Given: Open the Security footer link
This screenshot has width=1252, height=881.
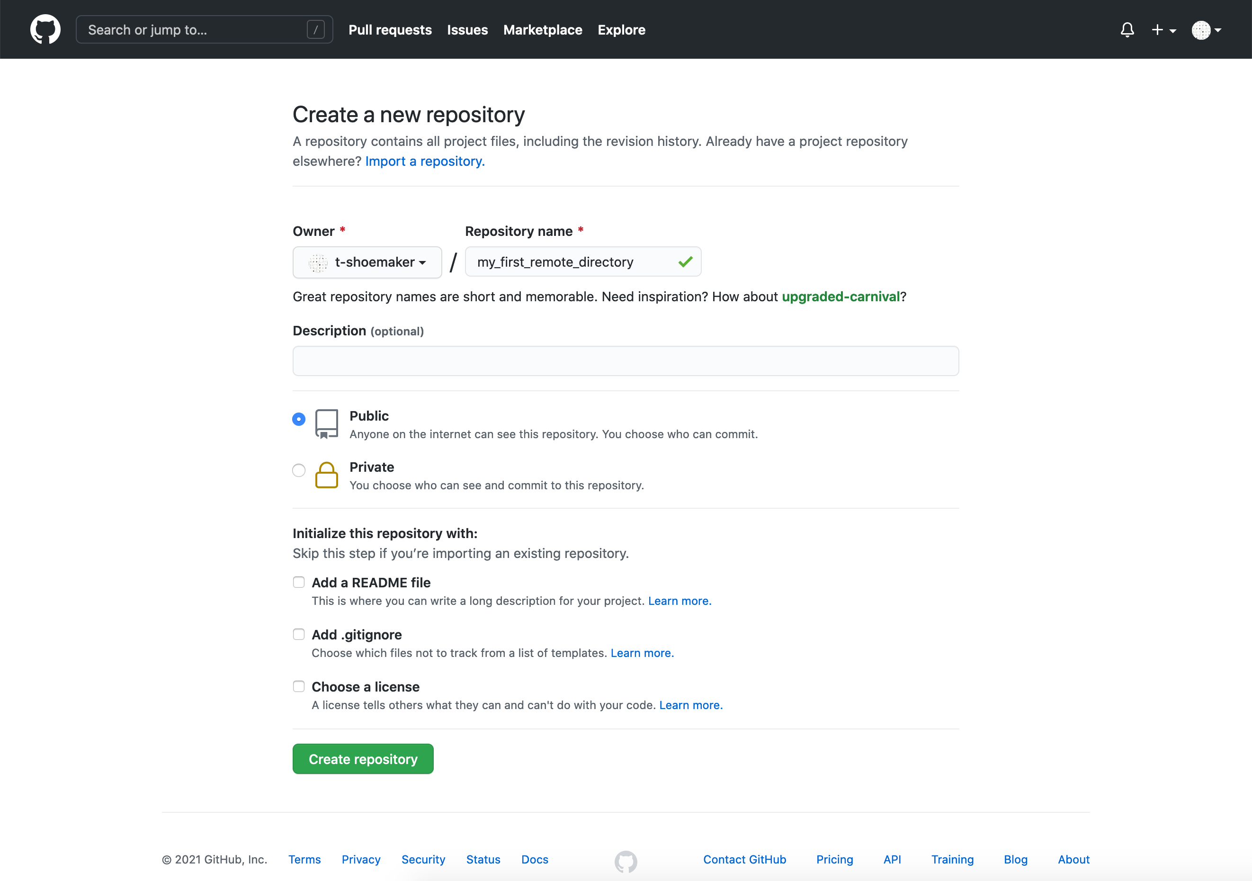Looking at the screenshot, I should coord(423,859).
